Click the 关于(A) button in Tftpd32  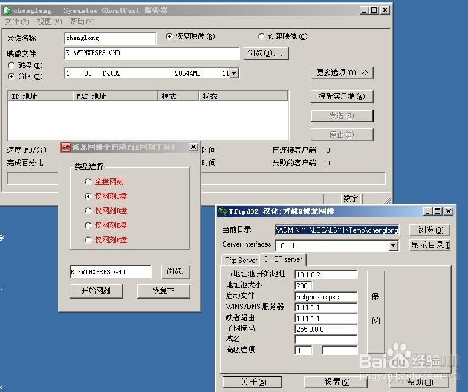[253, 382]
